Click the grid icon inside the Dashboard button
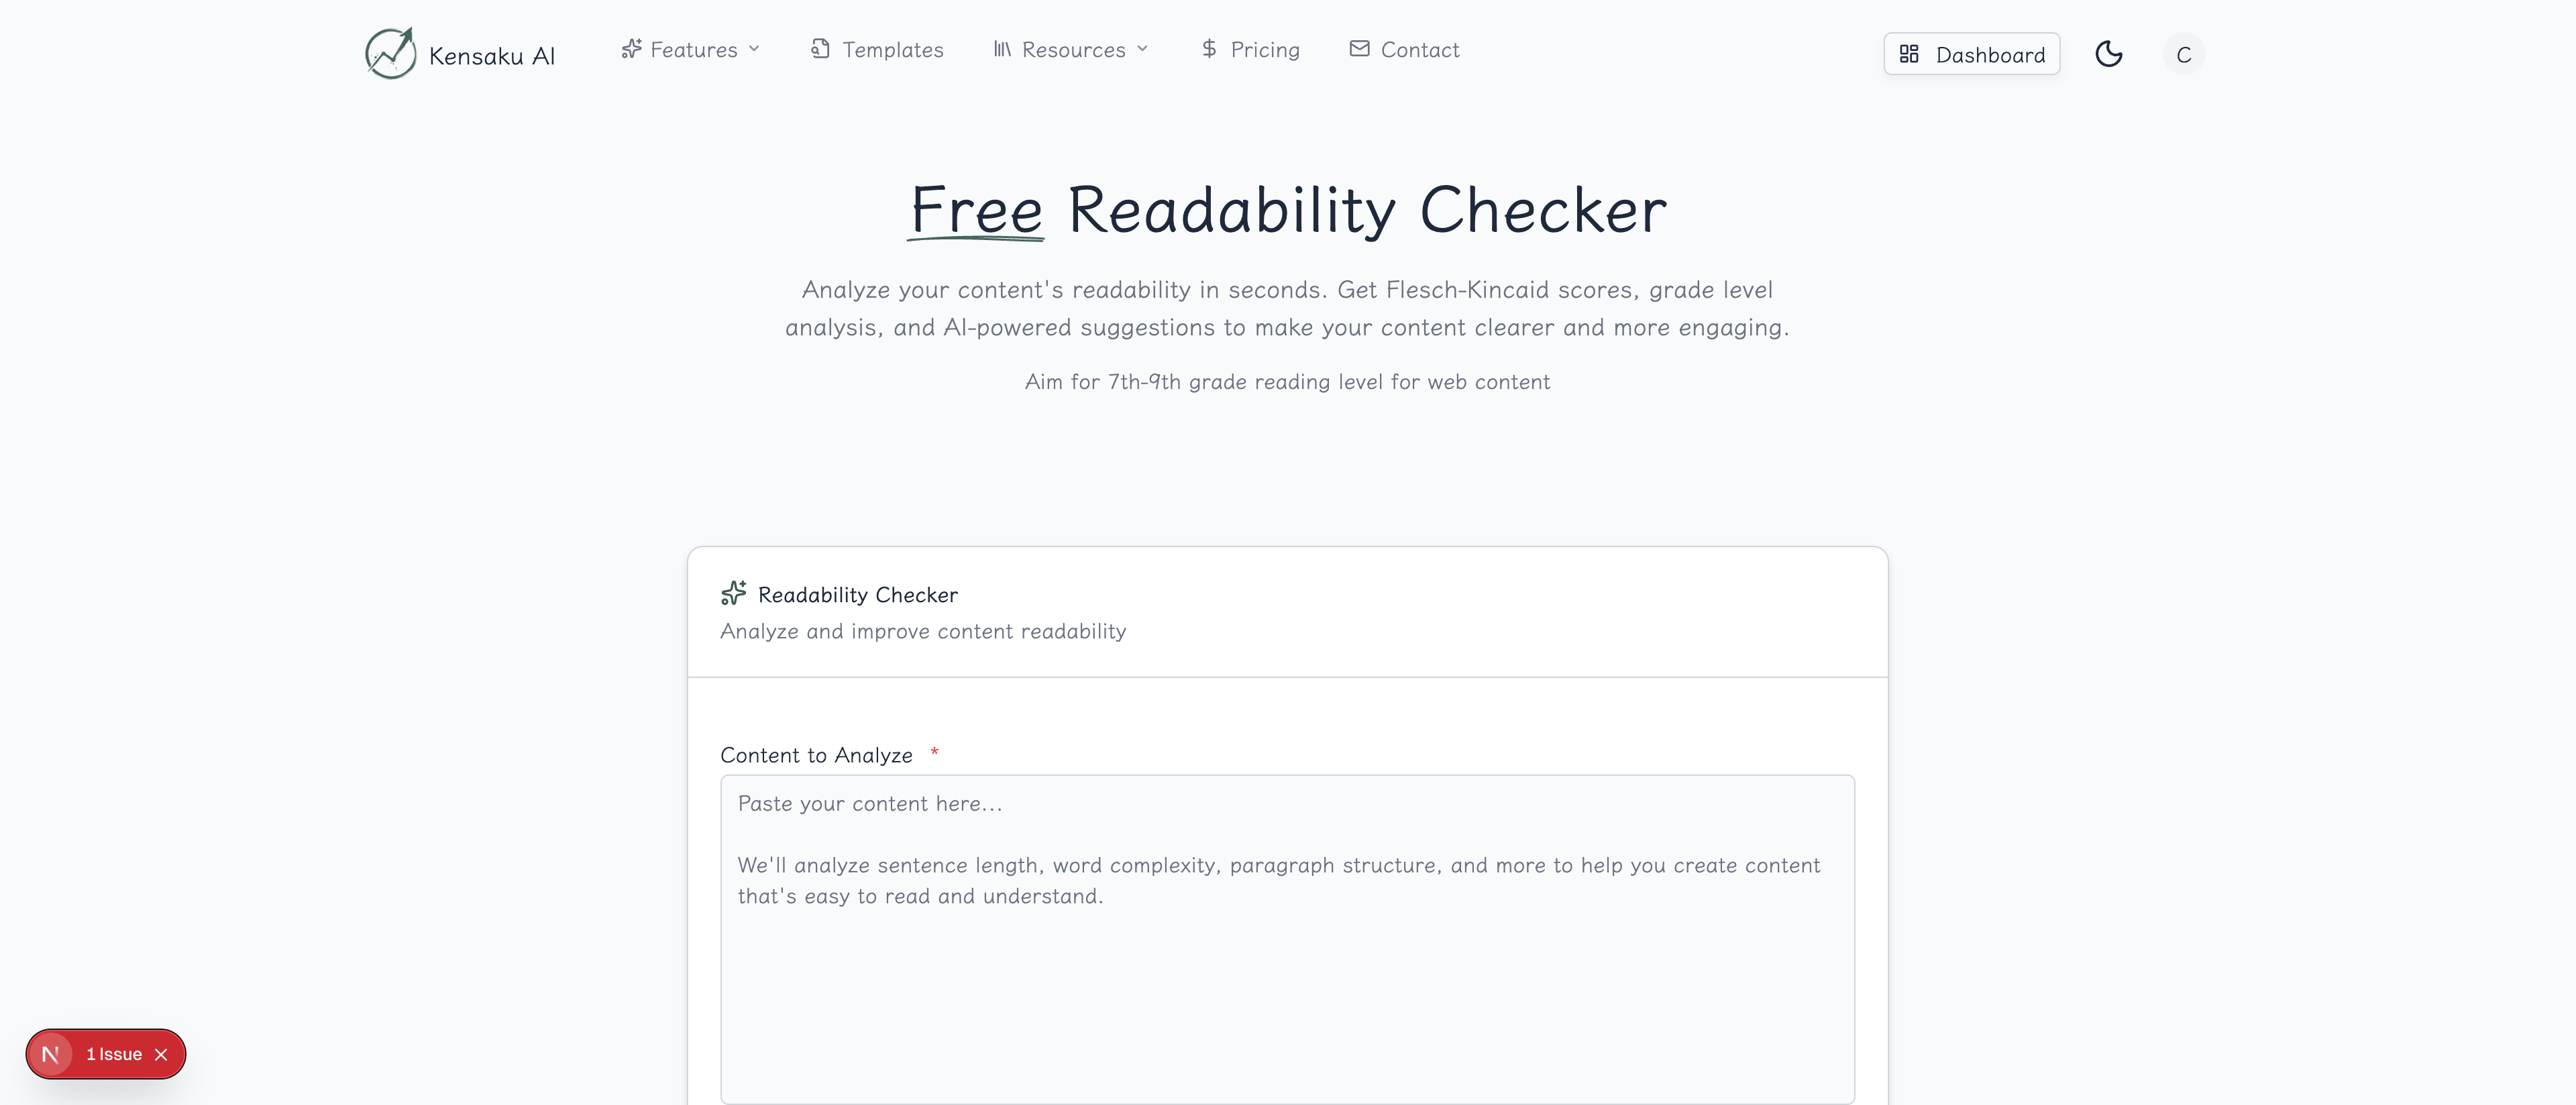 (x=1910, y=54)
